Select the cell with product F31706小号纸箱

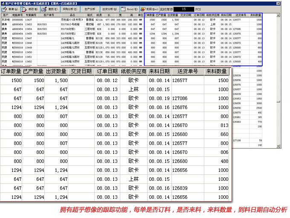[x=70, y=24]
